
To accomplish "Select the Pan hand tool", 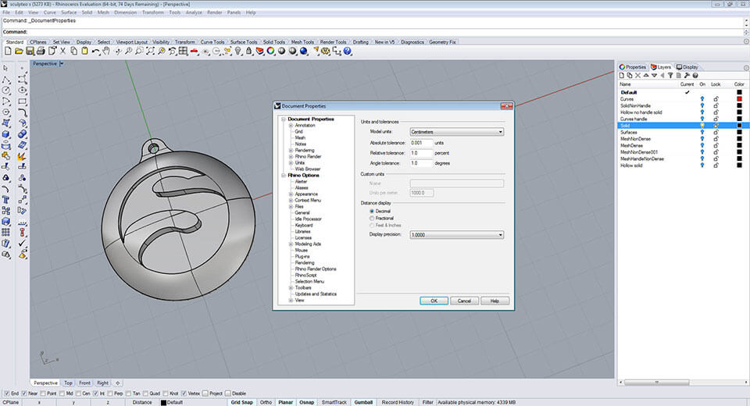I will coord(106,51).
